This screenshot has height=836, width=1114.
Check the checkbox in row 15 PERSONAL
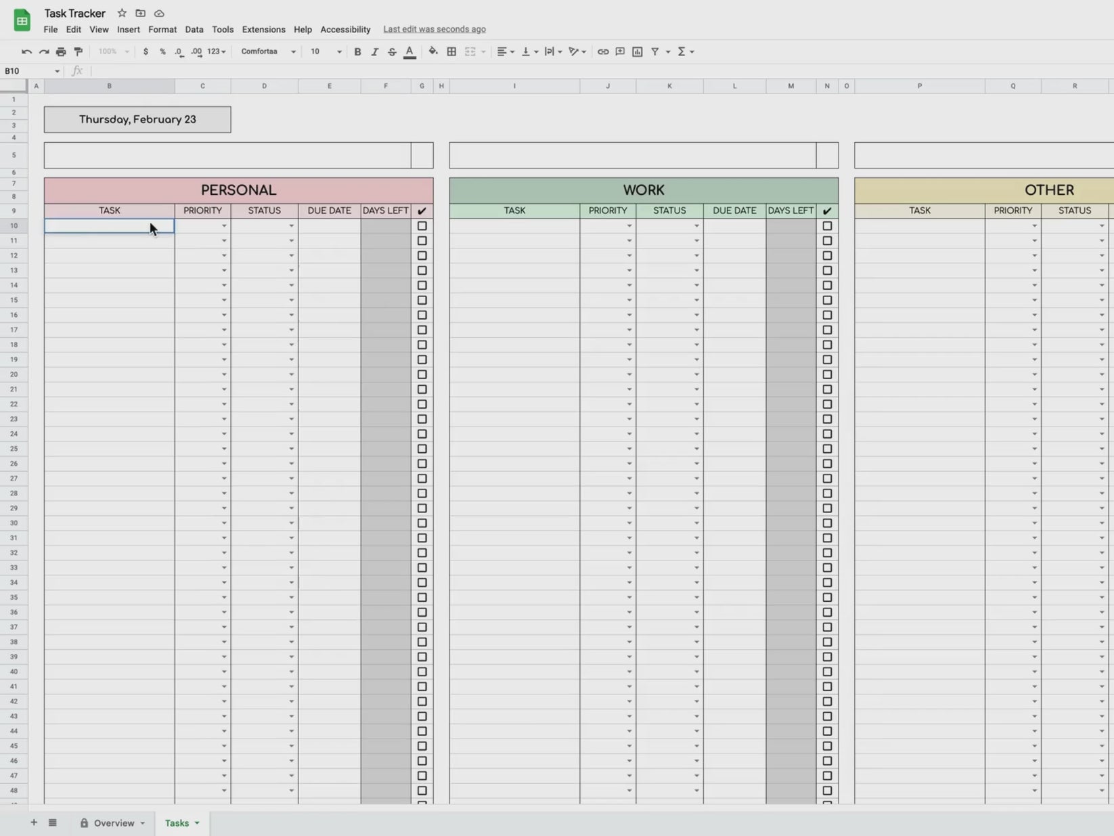[422, 300]
